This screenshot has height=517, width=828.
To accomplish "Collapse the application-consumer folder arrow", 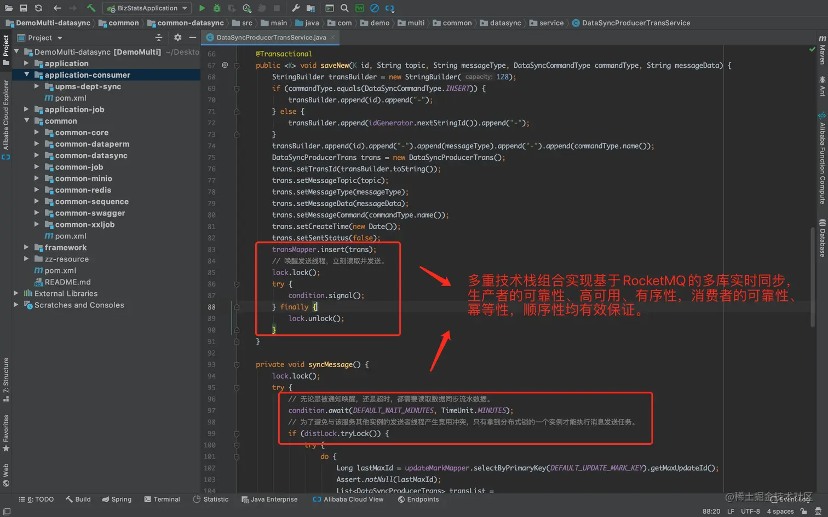I will point(26,75).
